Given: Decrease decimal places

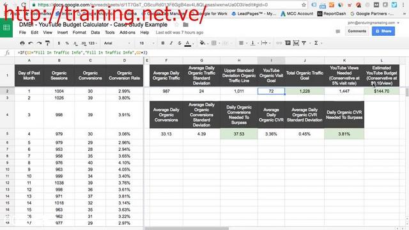Looking at the screenshot, I should pos(75,43).
